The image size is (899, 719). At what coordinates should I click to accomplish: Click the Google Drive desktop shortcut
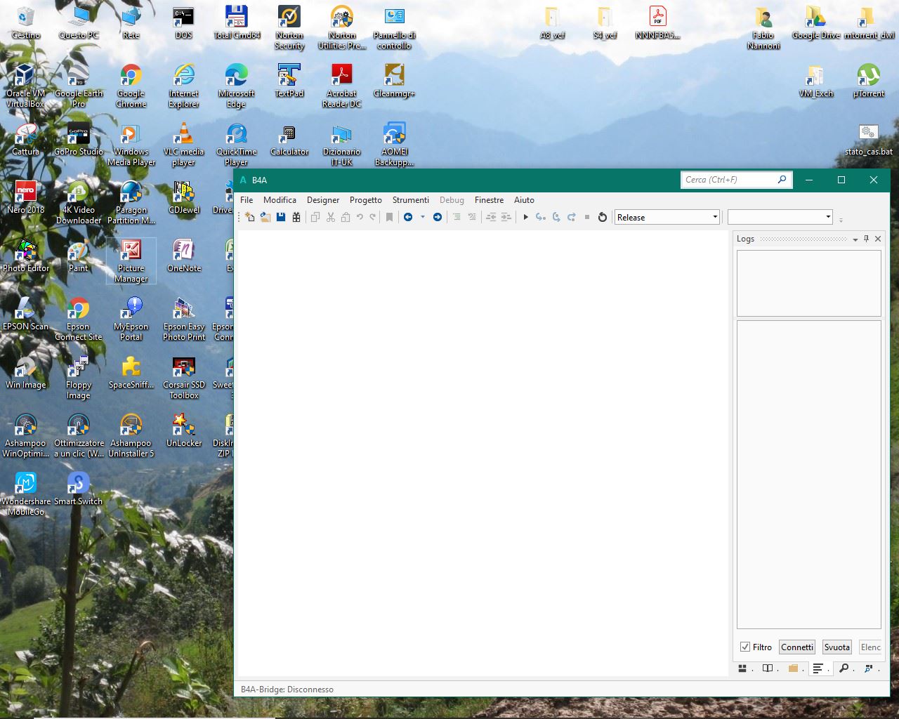(x=815, y=22)
